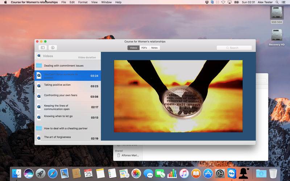This screenshot has width=290, height=181.
Task: Select 'Keeping the lines of communication open'
Action: coord(68,107)
